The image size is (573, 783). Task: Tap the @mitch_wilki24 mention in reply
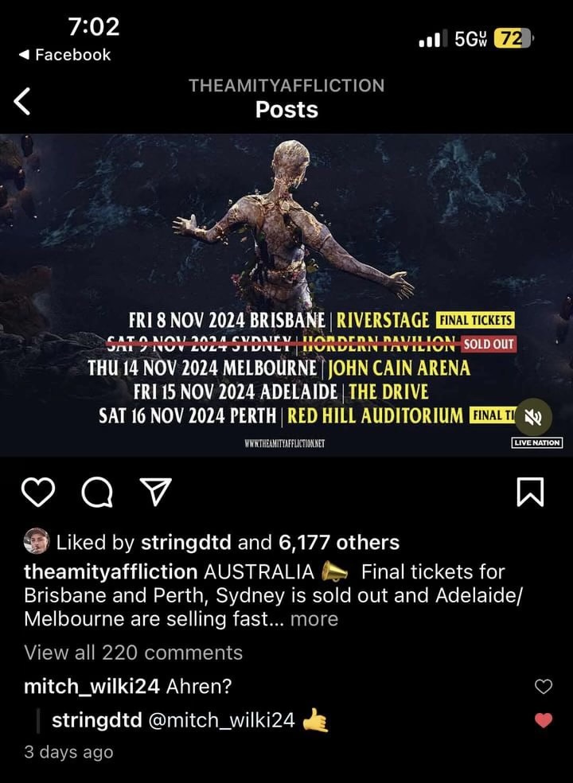coord(220,720)
